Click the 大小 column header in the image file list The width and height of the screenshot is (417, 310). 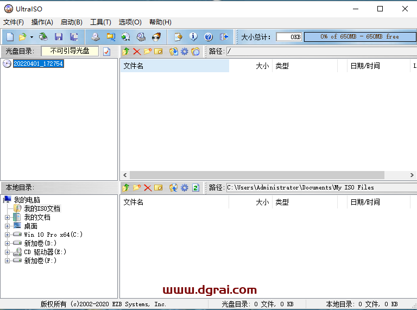tap(250, 66)
